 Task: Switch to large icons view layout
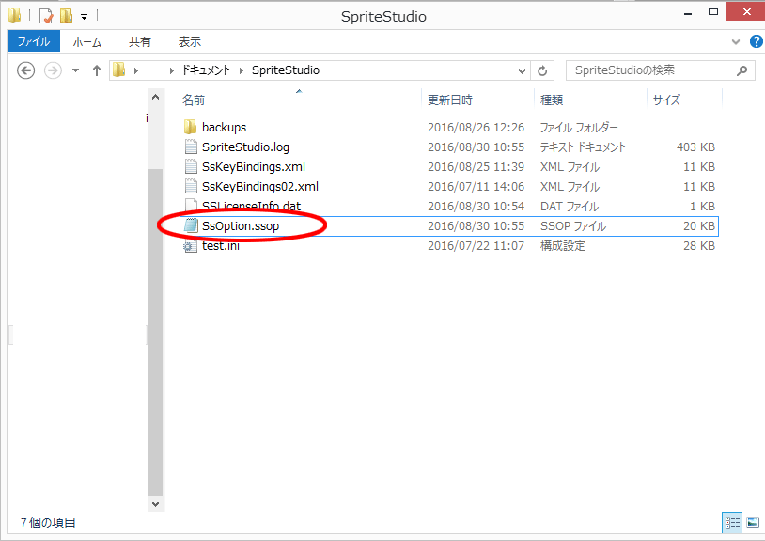pos(753,523)
